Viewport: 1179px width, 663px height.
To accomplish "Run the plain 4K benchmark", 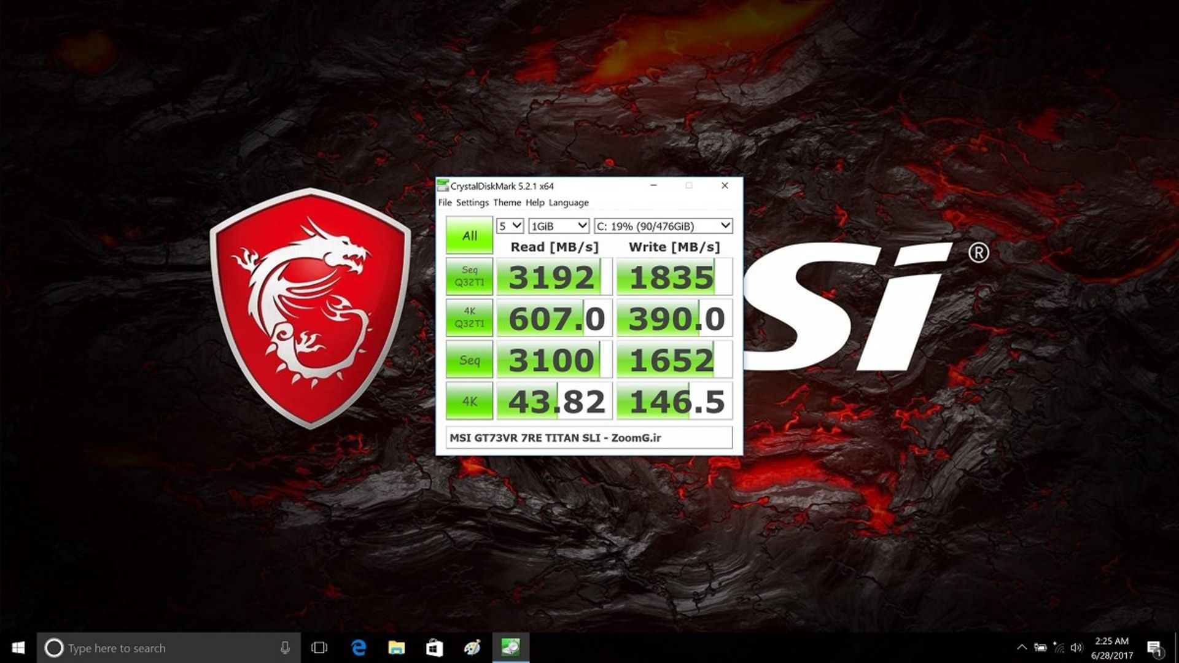I will (469, 401).
